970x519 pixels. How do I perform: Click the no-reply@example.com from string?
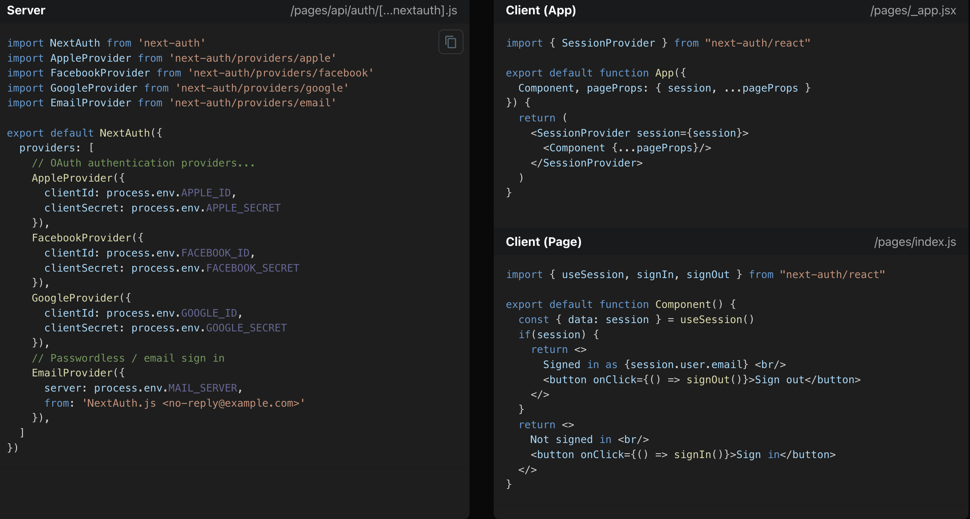point(194,403)
